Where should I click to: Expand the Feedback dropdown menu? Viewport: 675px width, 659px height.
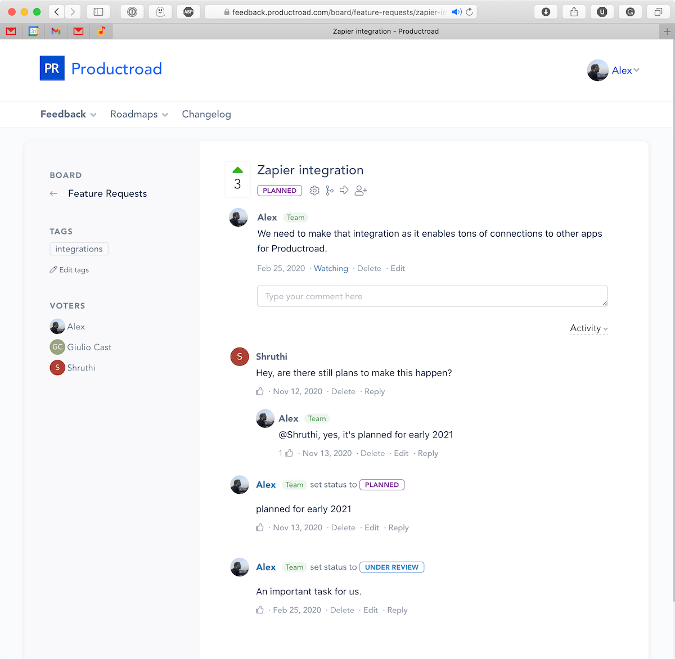pyautogui.click(x=68, y=114)
